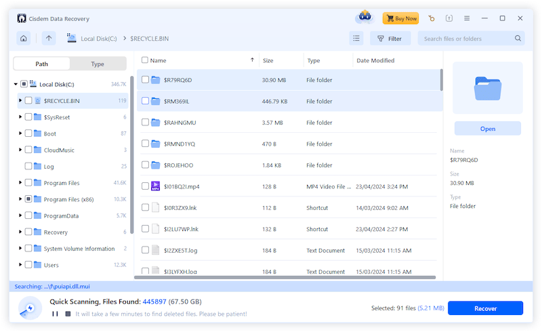Pause the quick scan
Image resolution: width=542 pixels, height=332 pixels.
point(55,314)
